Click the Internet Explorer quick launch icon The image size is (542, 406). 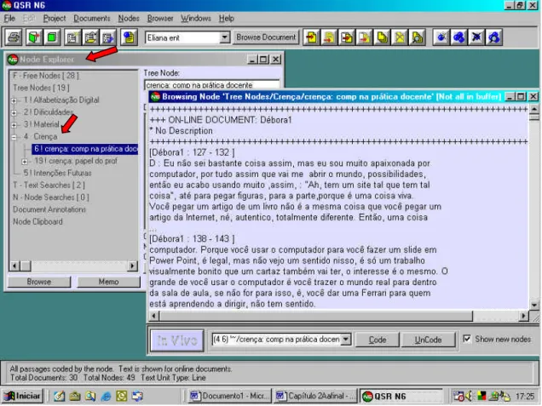106,396
